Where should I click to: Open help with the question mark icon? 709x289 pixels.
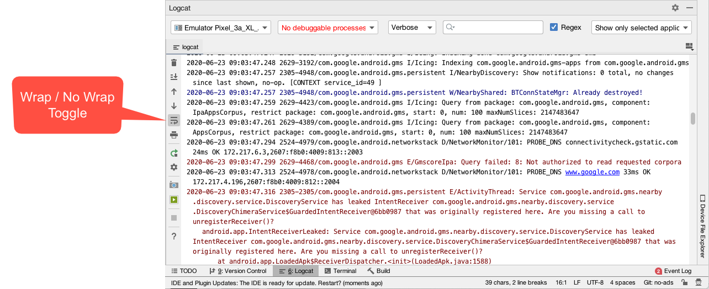coord(174,236)
